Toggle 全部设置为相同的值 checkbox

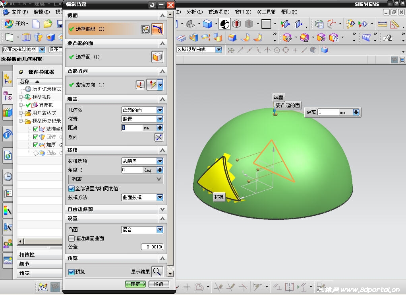[x=72, y=189]
